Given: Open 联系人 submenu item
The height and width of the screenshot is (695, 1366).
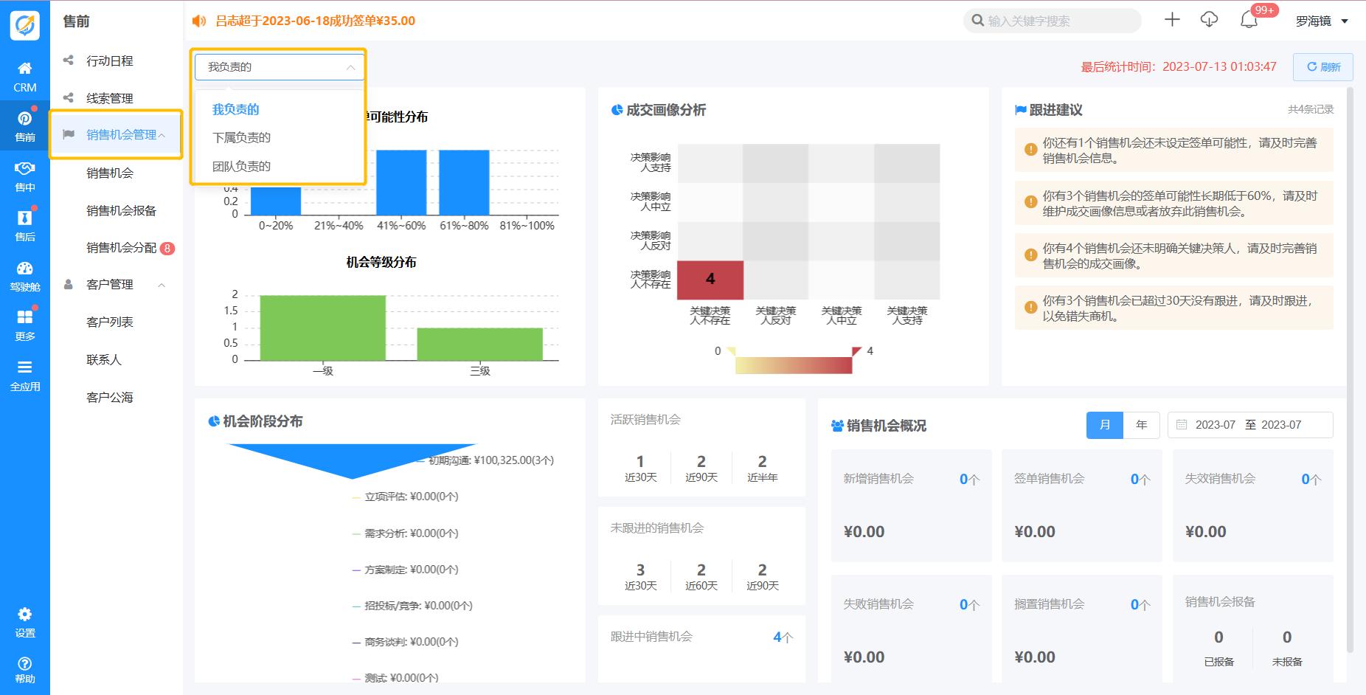Looking at the screenshot, I should (104, 359).
